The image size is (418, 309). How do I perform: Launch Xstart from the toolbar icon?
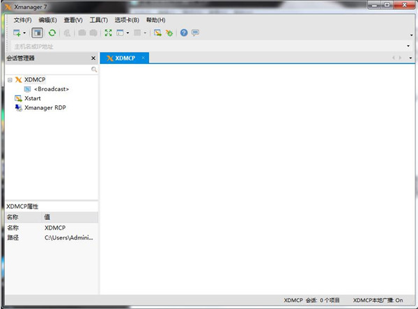157,33
